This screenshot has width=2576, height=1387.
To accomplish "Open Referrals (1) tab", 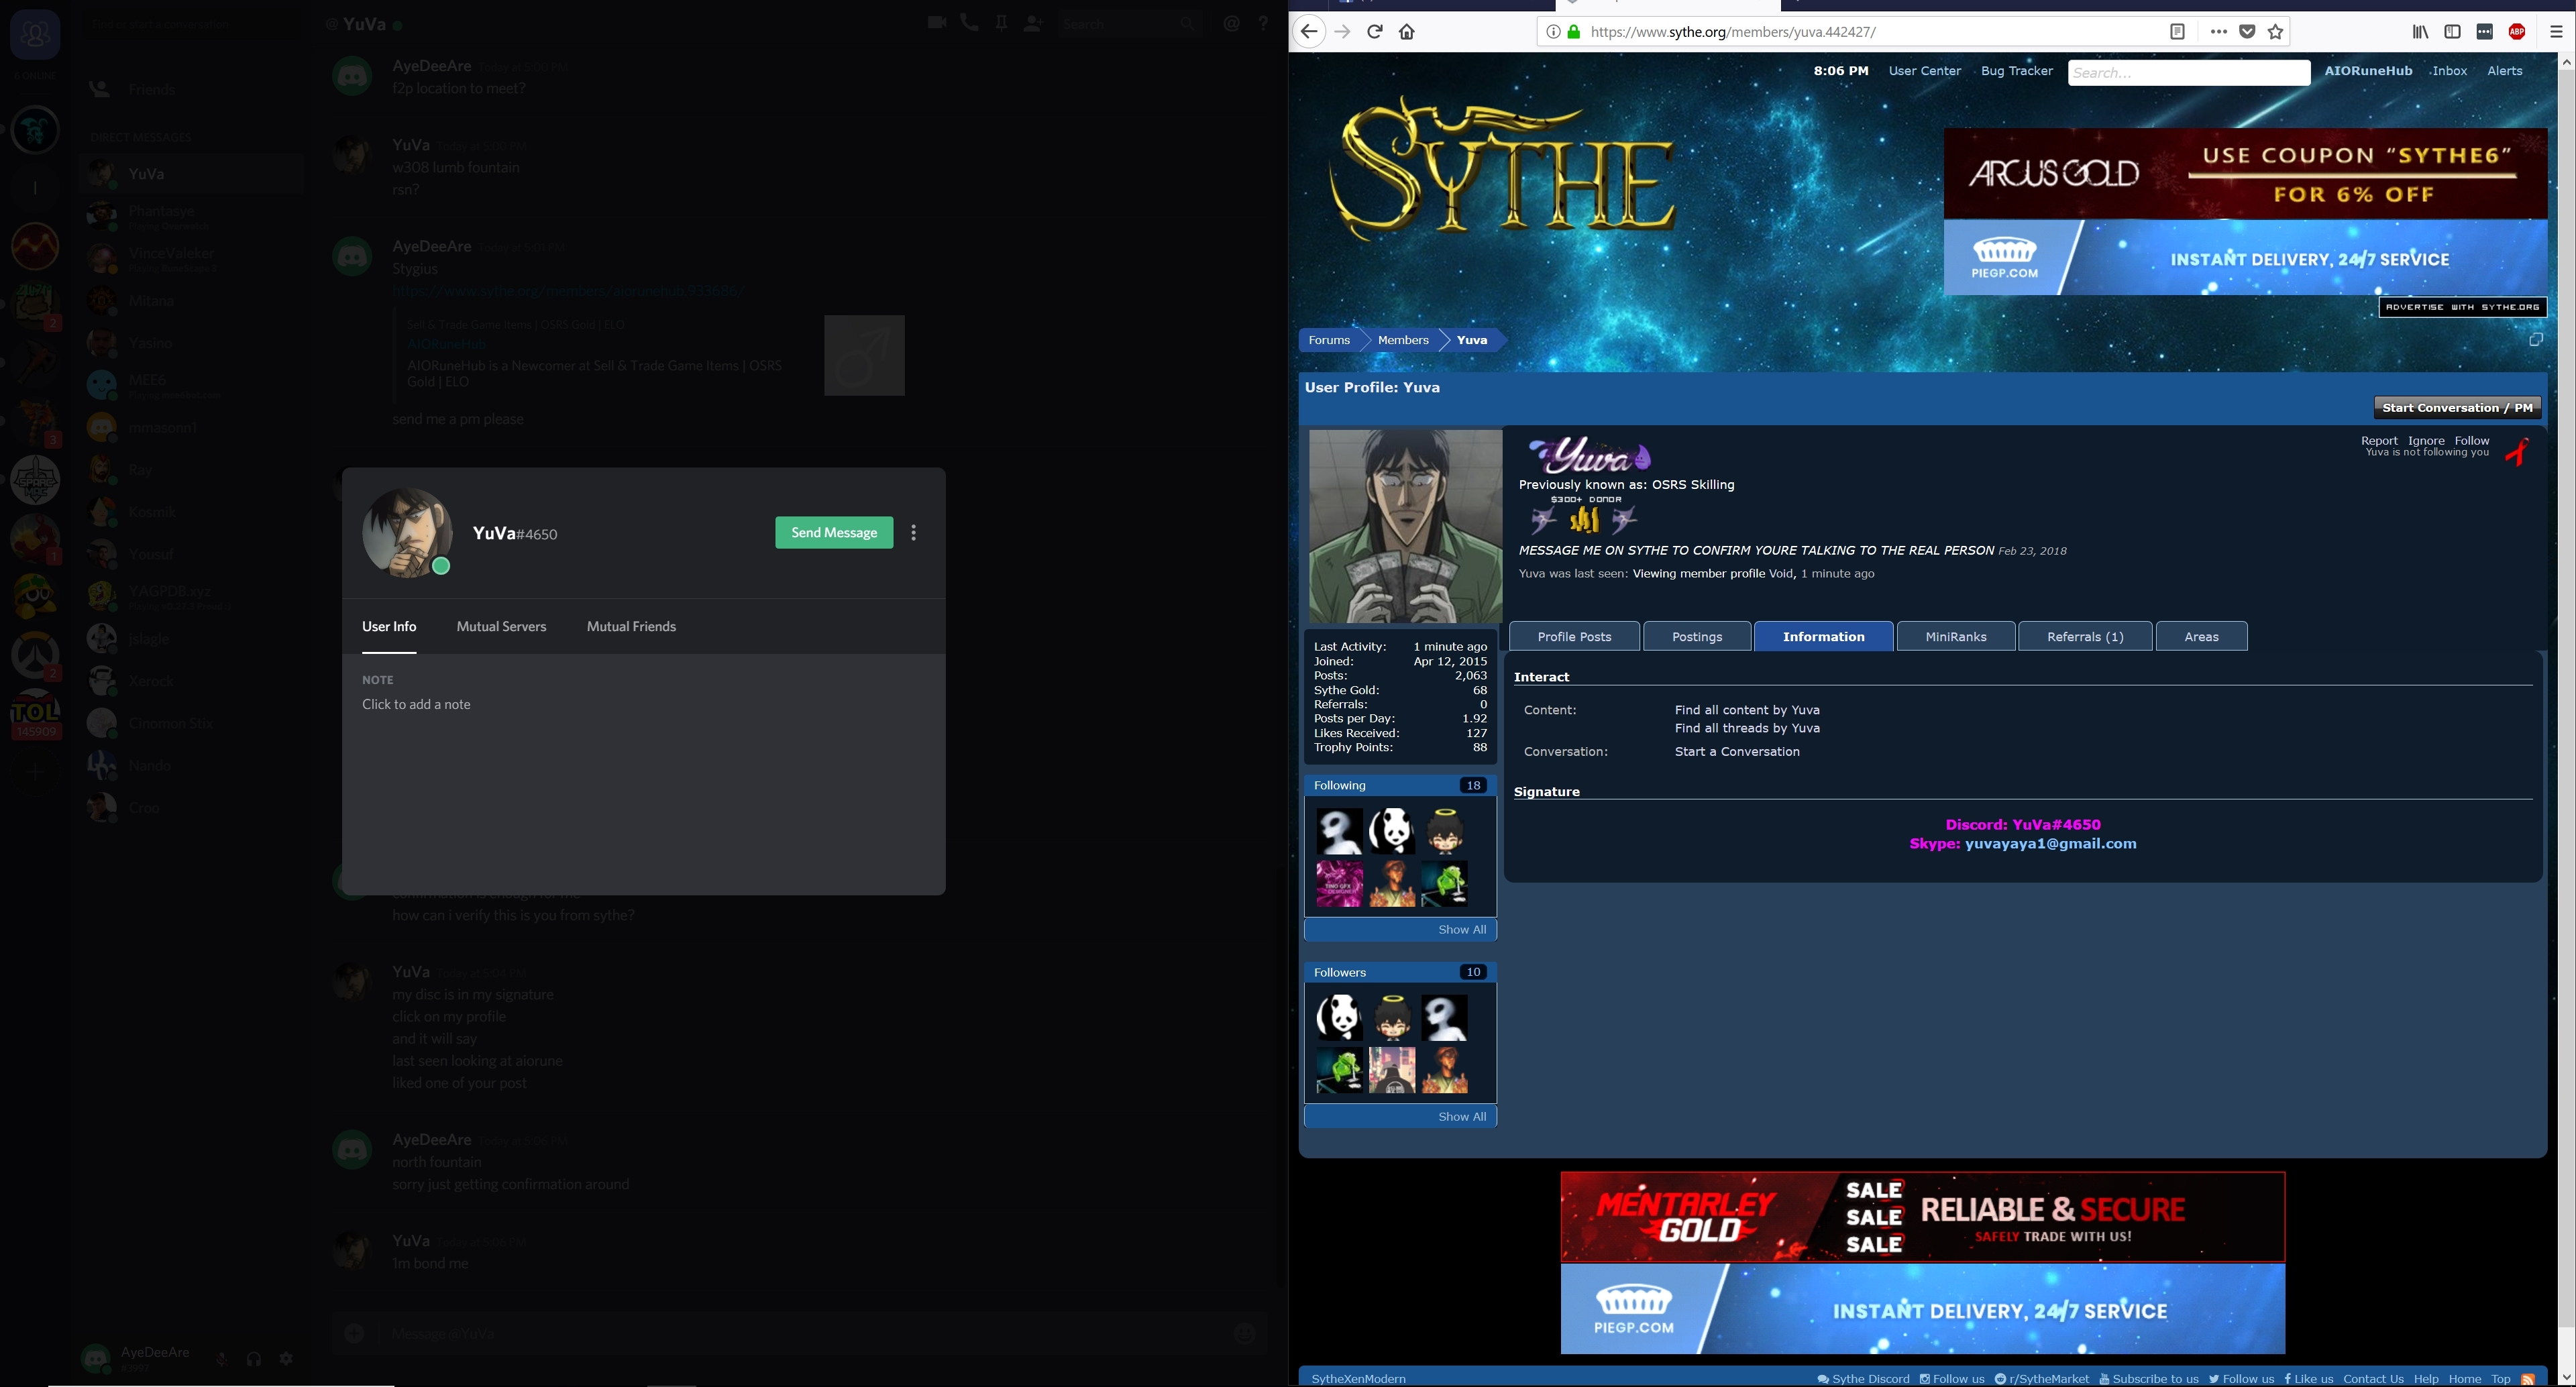I will click(2085, 637).
